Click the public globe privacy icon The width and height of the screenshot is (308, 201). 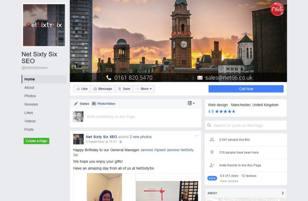click(121, 142)
